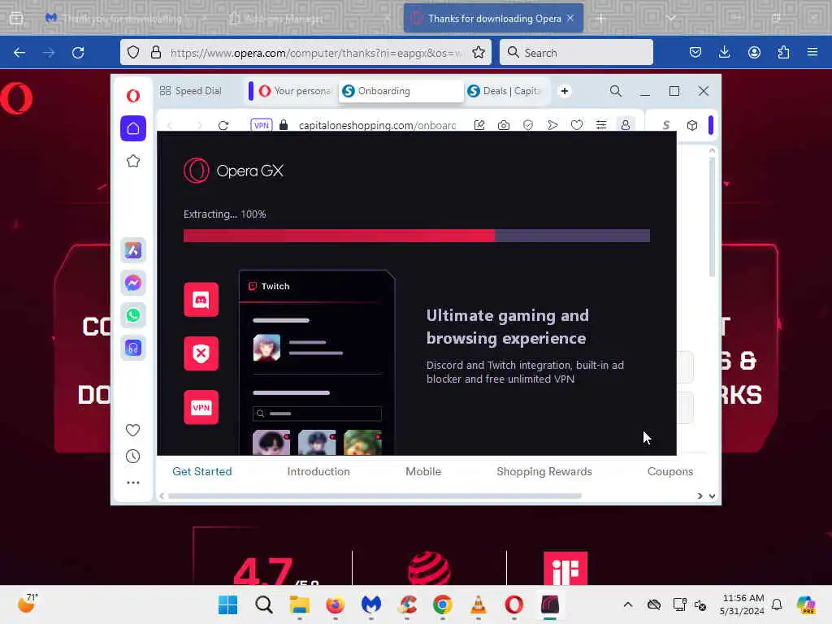Open the notifications bell in taskbar
Image resolution: width=832 pixels, height=624 pixels.
(x=777, y=604)
